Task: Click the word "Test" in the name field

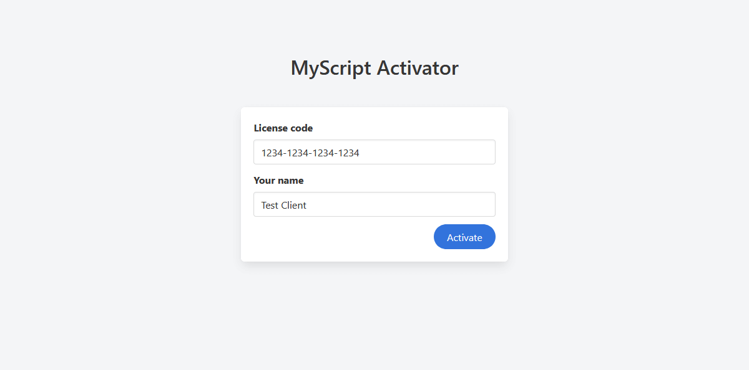Action: coord(270,205)
